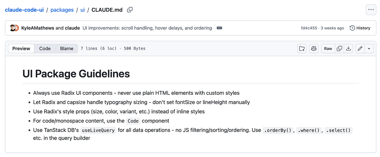Image resolution: width=380 pixels, height=157 pixels.
Task: Open file in workspace folder icon
Action: click(302, 48)
